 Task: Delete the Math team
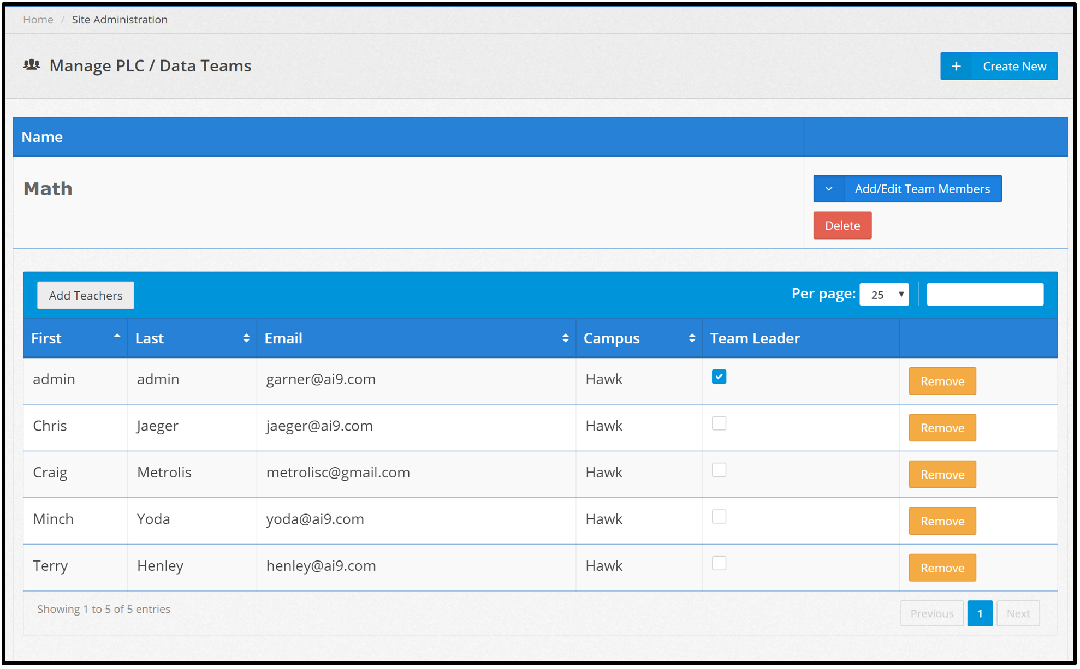click(842, 225)
